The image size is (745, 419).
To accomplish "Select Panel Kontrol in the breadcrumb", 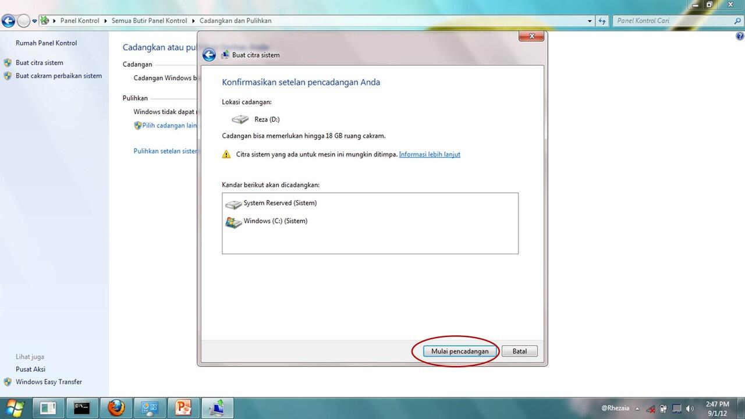I will tap(80, 20).
